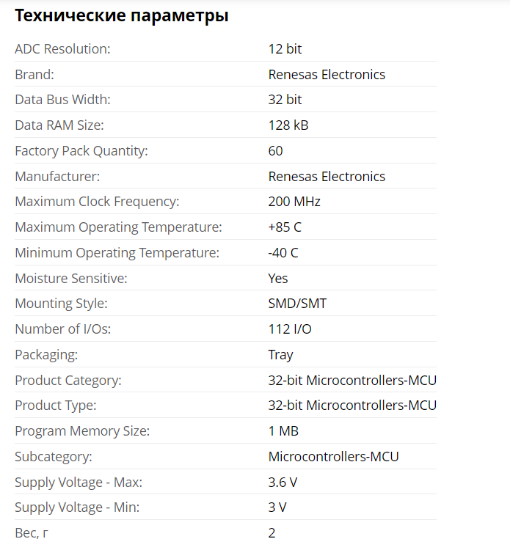Click the 112 I/O value
Image resolution: width=510 pixels, height=550 pixels.
pos(290,329)
